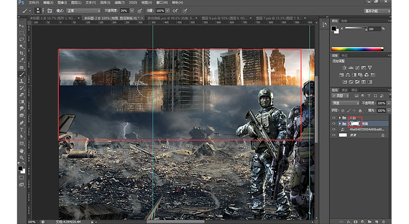
Task: Add a Black & White adjustment
Action: [354, 75]
